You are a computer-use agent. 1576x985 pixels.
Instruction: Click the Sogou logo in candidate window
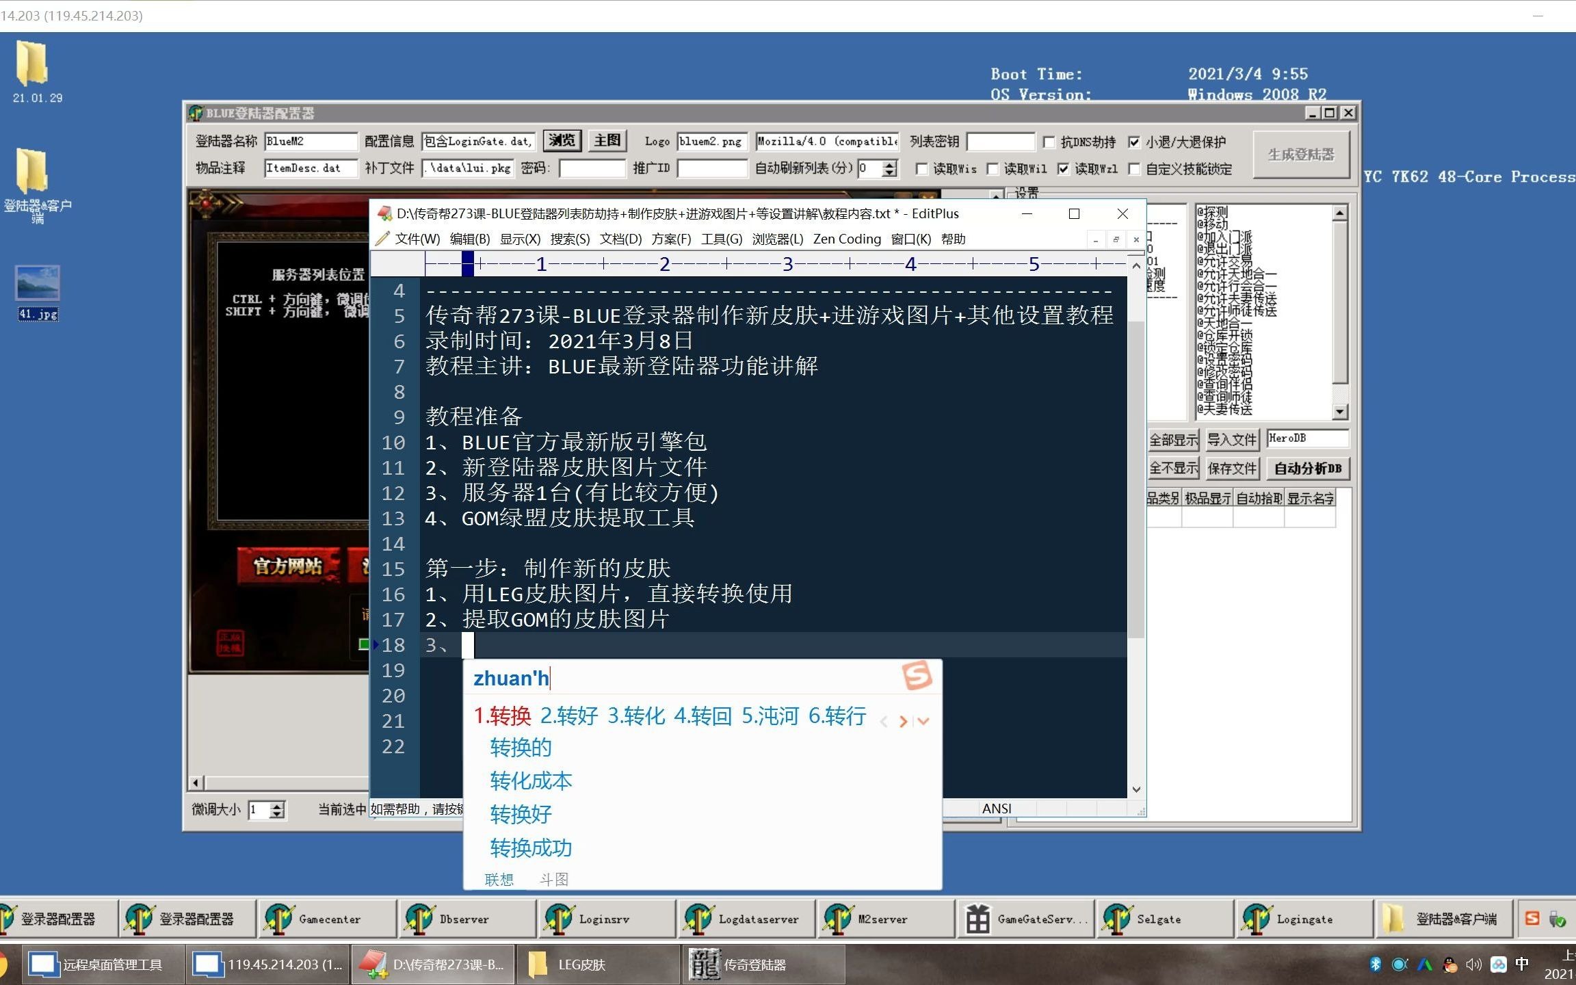point(917,676)
